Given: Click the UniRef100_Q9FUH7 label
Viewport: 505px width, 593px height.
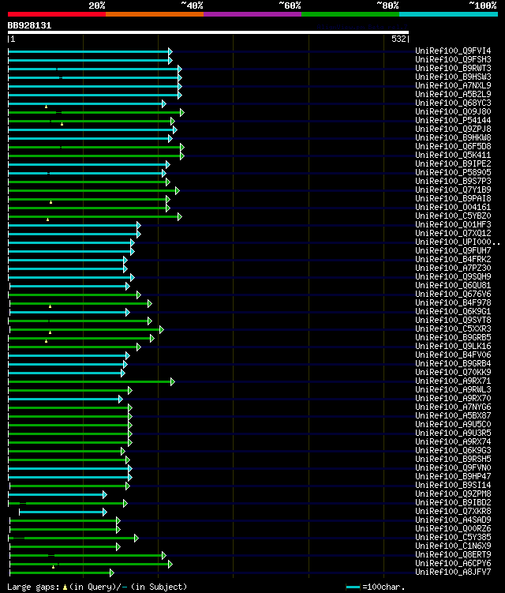Looking at the screenshot, I should point(453,251).
